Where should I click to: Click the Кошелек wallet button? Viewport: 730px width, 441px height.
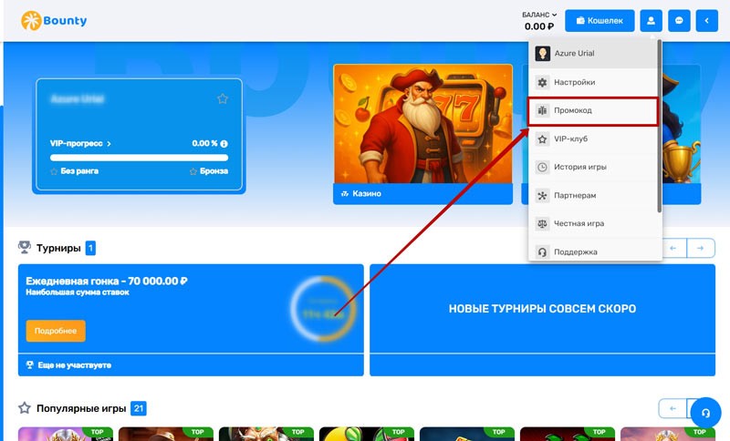click(600, 20)
